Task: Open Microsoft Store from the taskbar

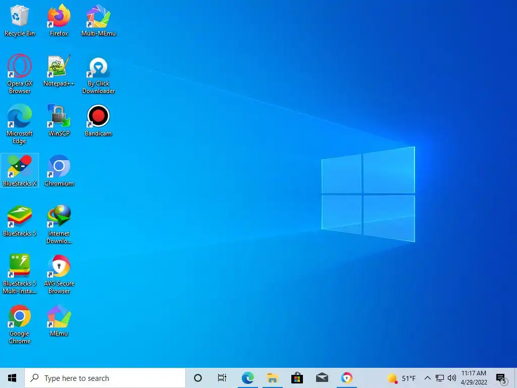Action: 297,378
